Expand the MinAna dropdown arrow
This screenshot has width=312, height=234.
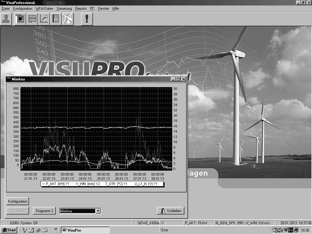[98, 211]
